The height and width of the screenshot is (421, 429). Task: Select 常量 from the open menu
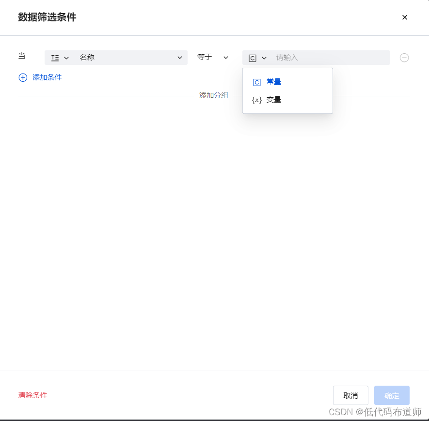point(273,82)
